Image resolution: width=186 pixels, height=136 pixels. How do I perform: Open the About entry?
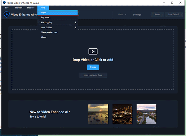pos(58,37)
